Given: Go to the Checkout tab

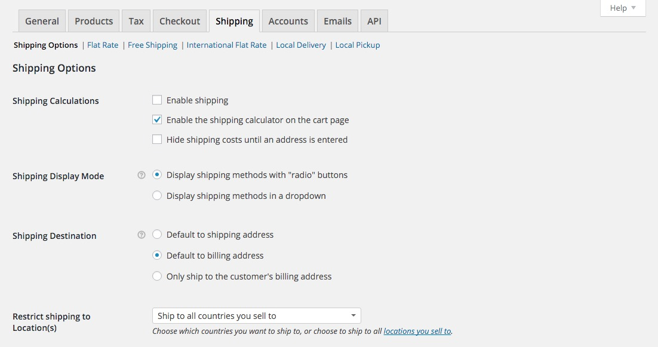Looking at the screenshot, I should point(180,21).
